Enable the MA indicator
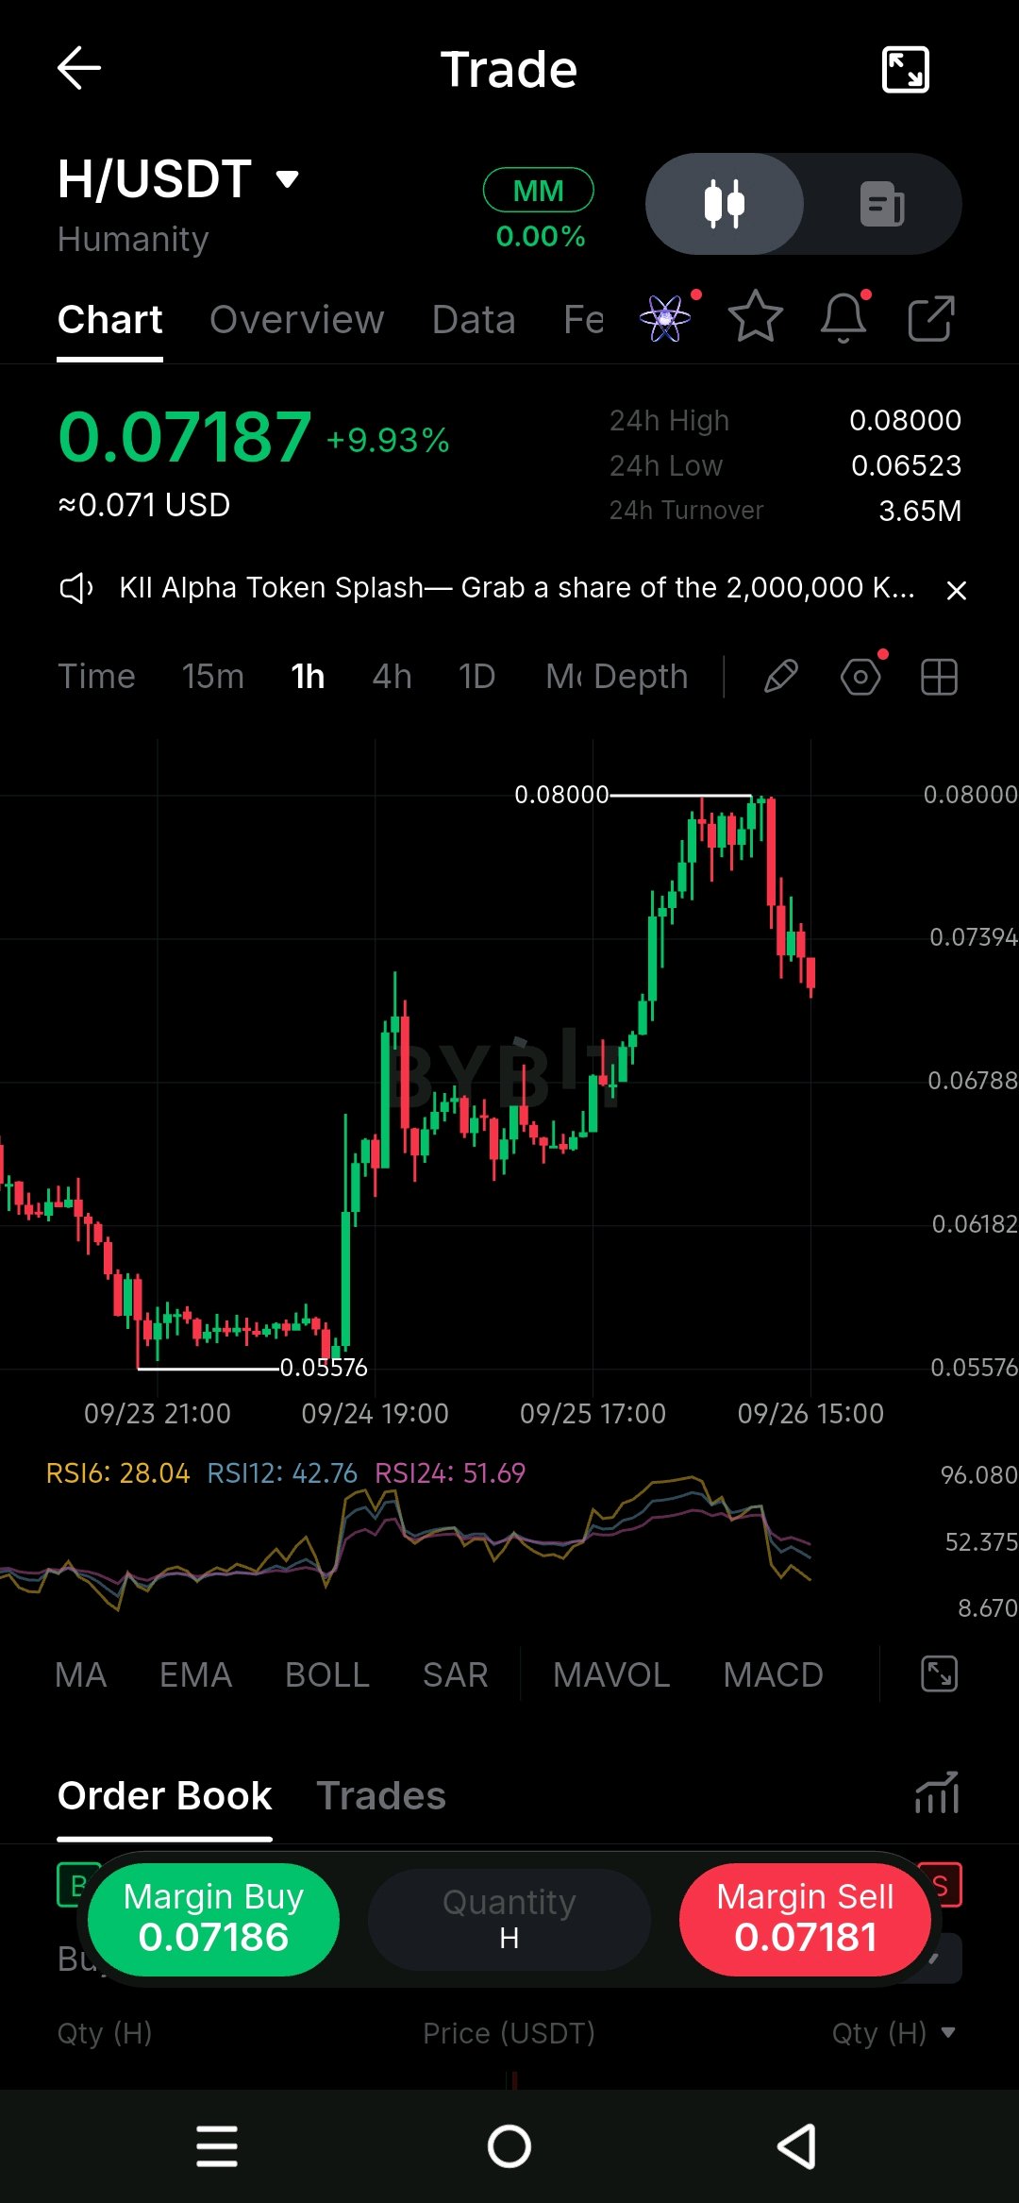1019x2203 pixels. [x=81, y=1675]
